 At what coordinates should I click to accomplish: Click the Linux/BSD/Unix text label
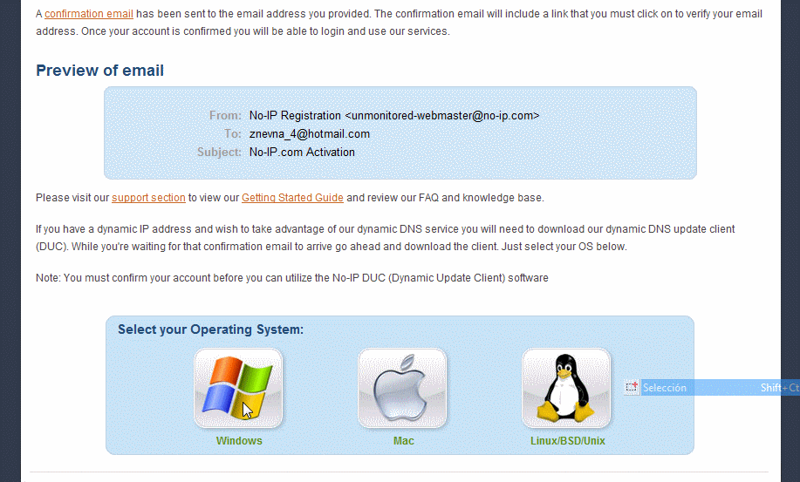[x=567, y=441]
